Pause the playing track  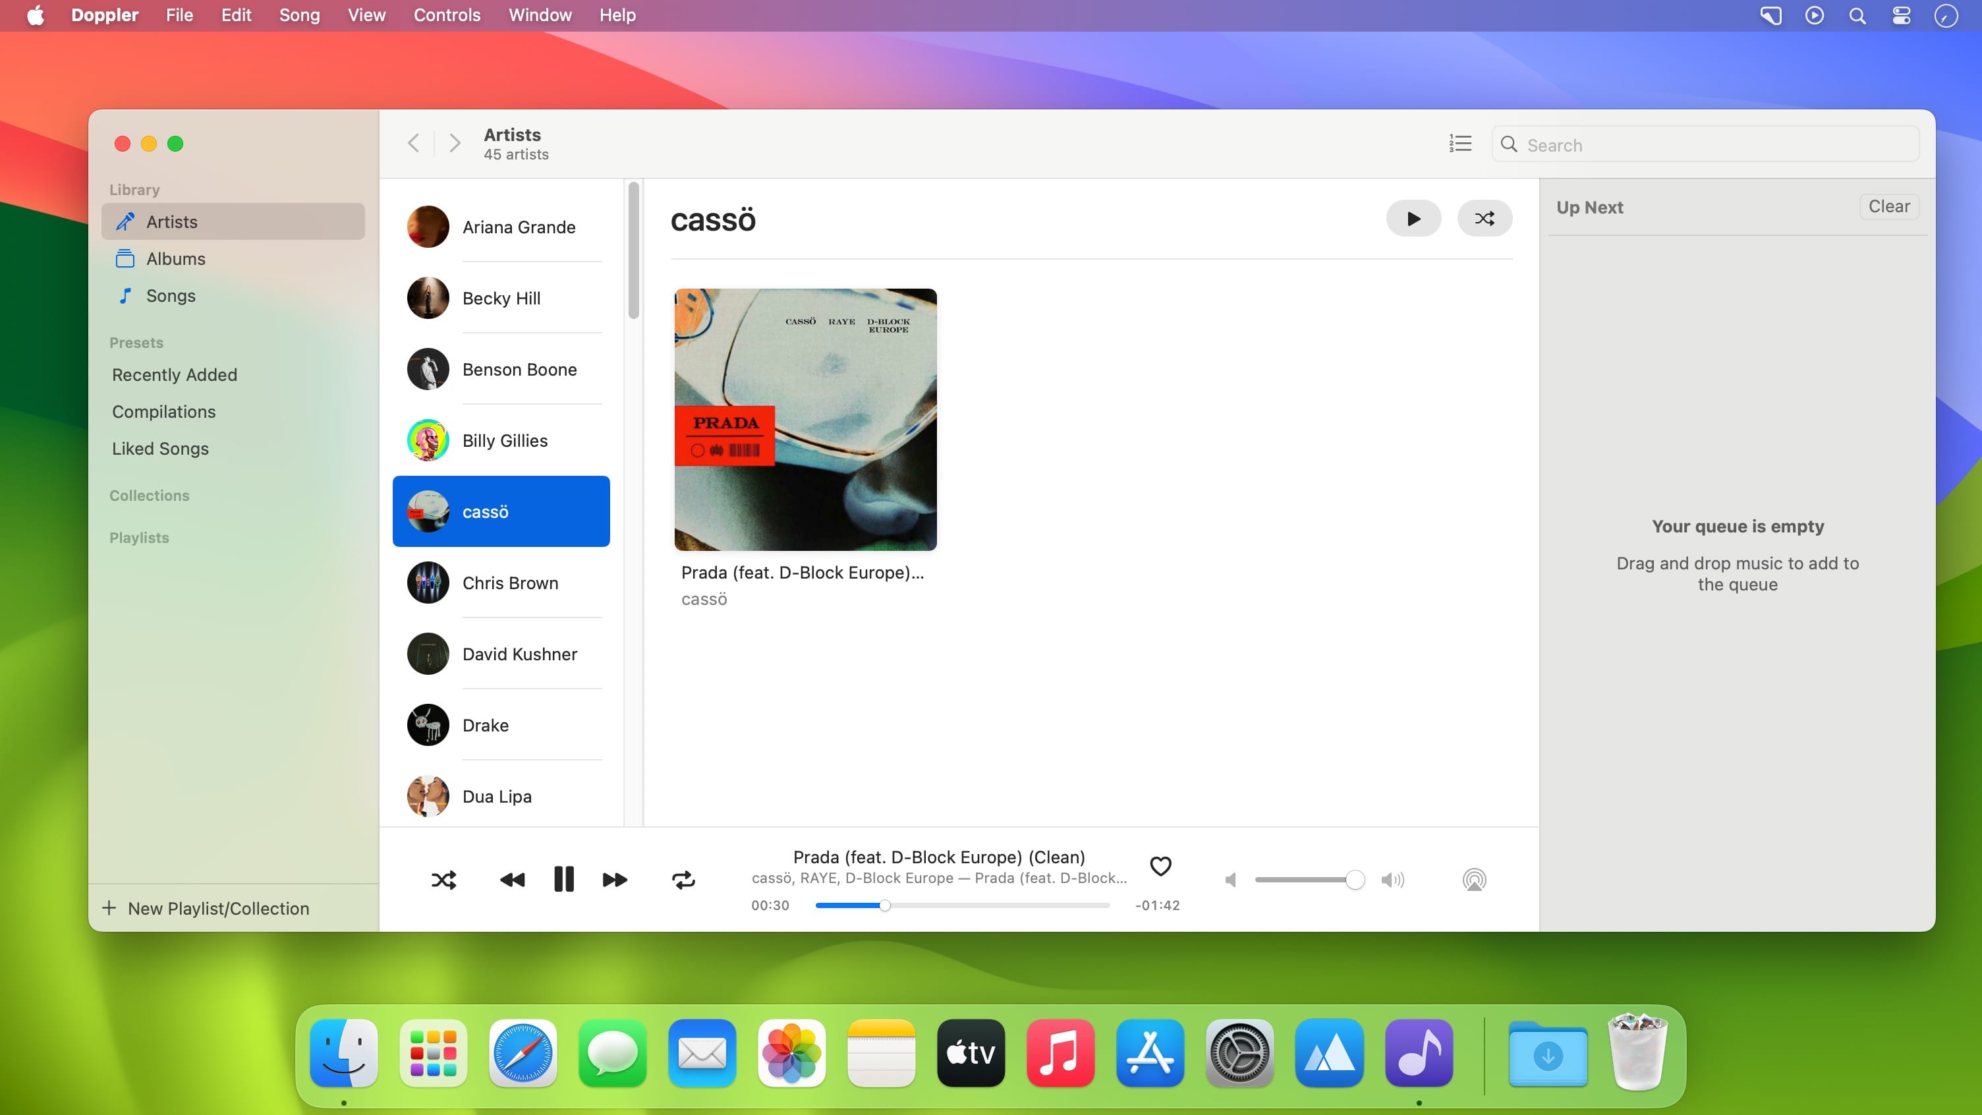click(x=564, y=879)
